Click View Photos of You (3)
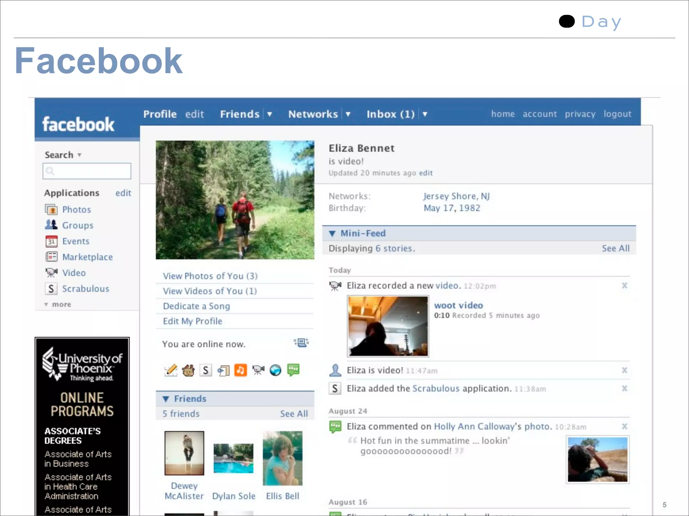The height and width of the screenshot is (516, 689). click(x=210, y=276)
